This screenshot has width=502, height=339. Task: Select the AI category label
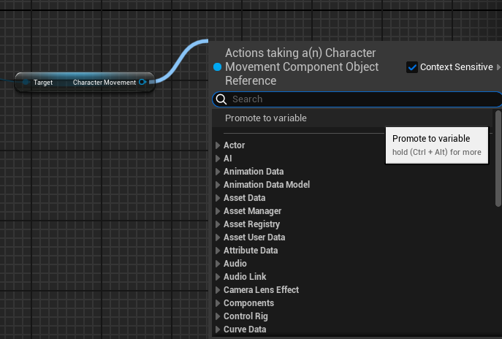228,159
